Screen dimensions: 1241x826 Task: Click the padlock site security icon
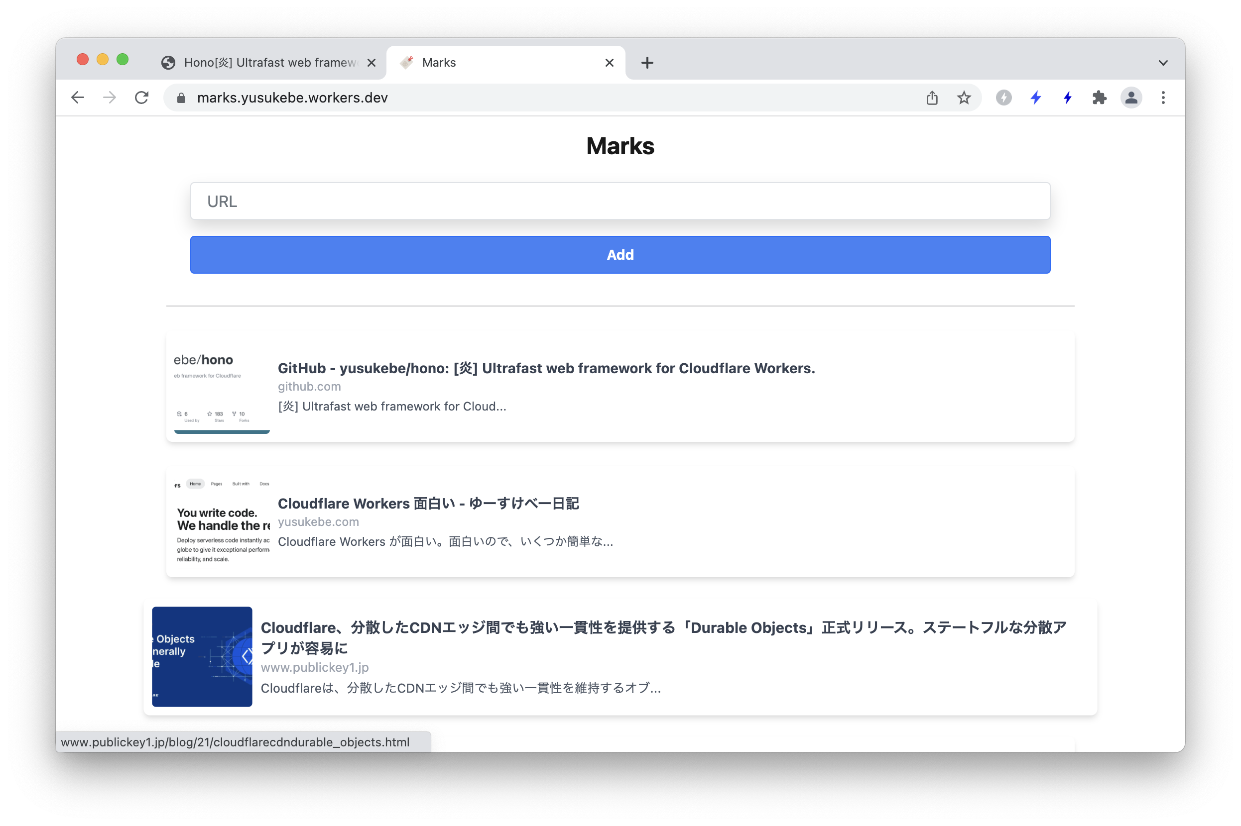181,98
